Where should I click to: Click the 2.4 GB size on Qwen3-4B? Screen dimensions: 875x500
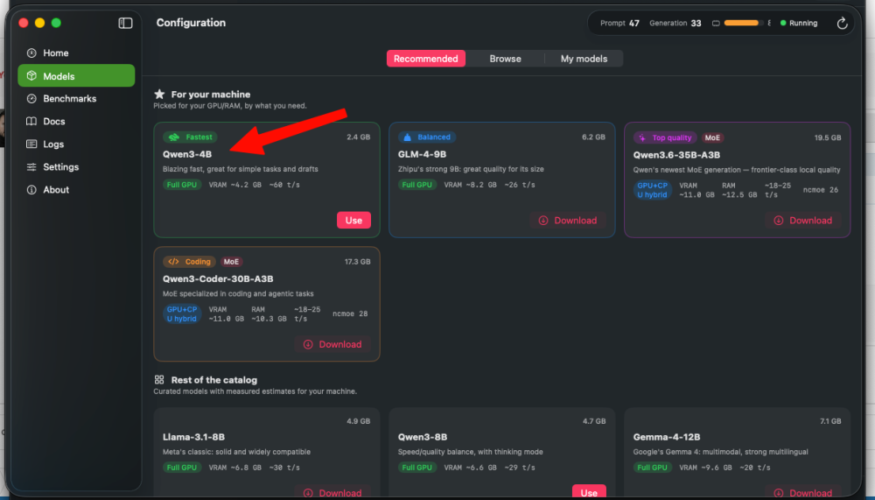pyautogui.click(x=358, y=137)
